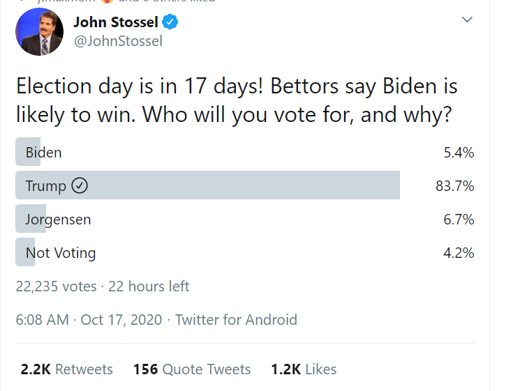The image size is (513, 391).
Task: Select the Jorgensen poll option
Action: pyautogui.click(x=245, y=219)
